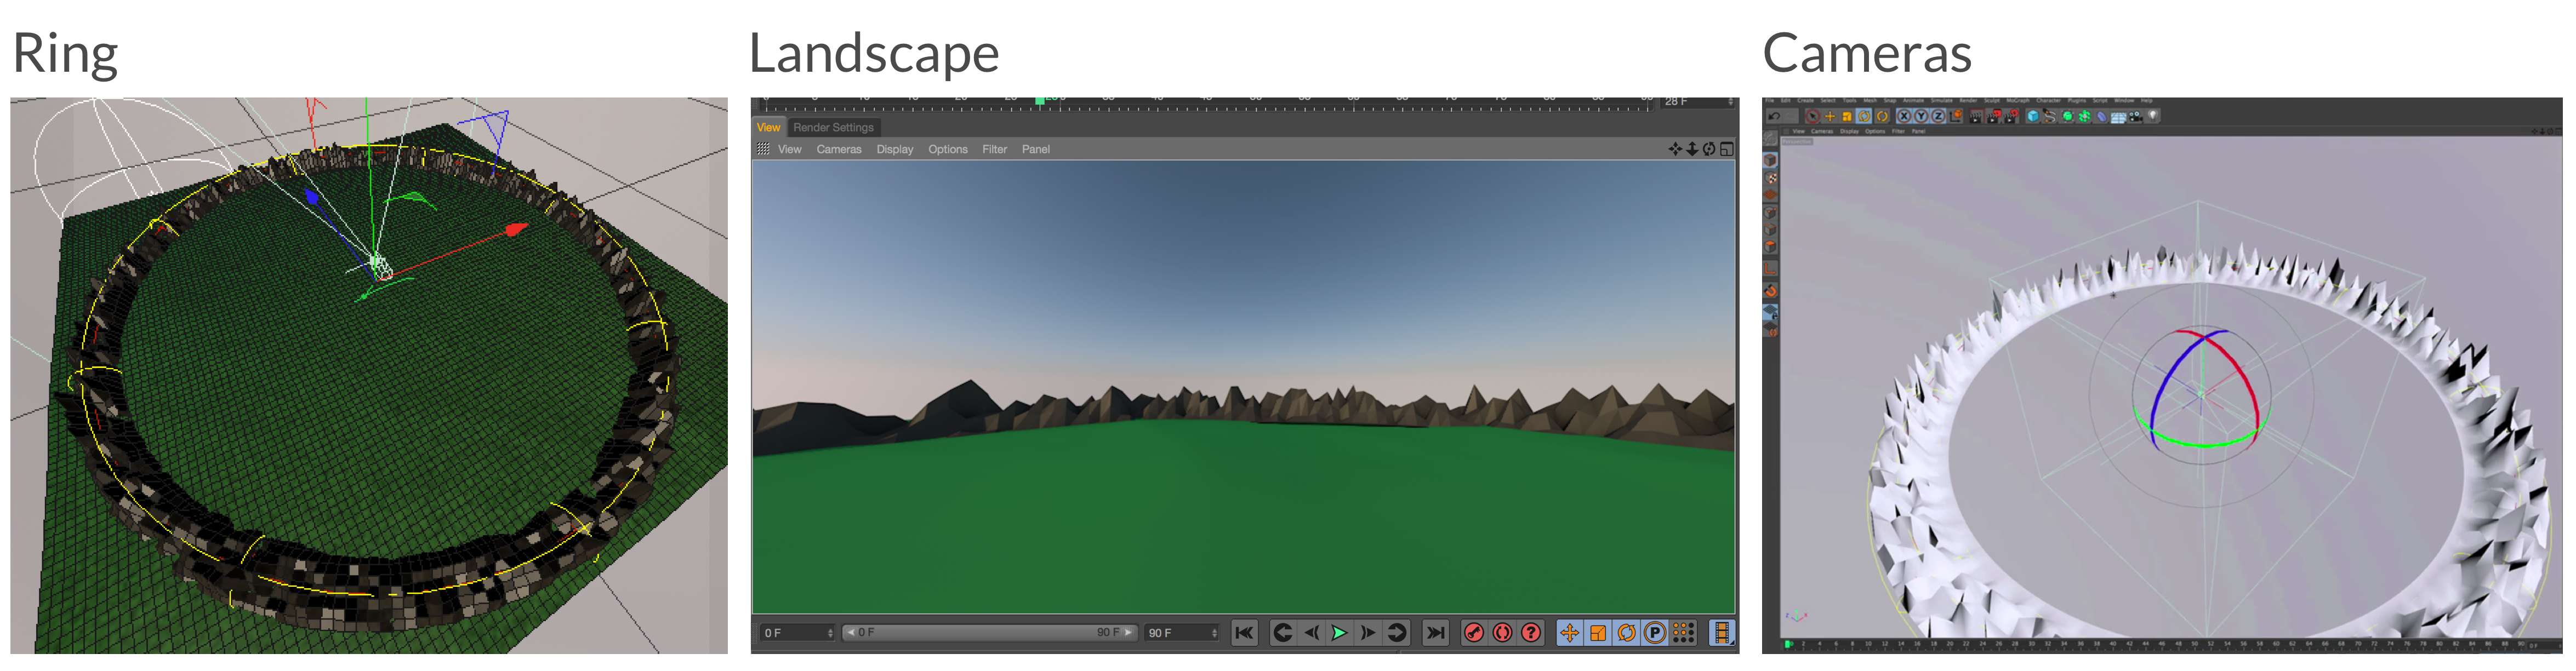Click the red Autokeying icon
2576x671 pixels.
point(1502,632)
